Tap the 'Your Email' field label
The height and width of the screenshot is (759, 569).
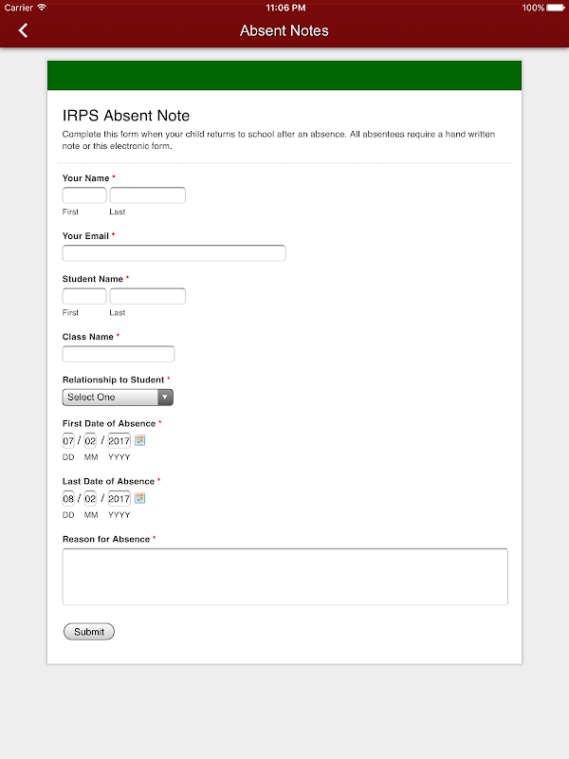pyautogui.click(x=85, y=235)
